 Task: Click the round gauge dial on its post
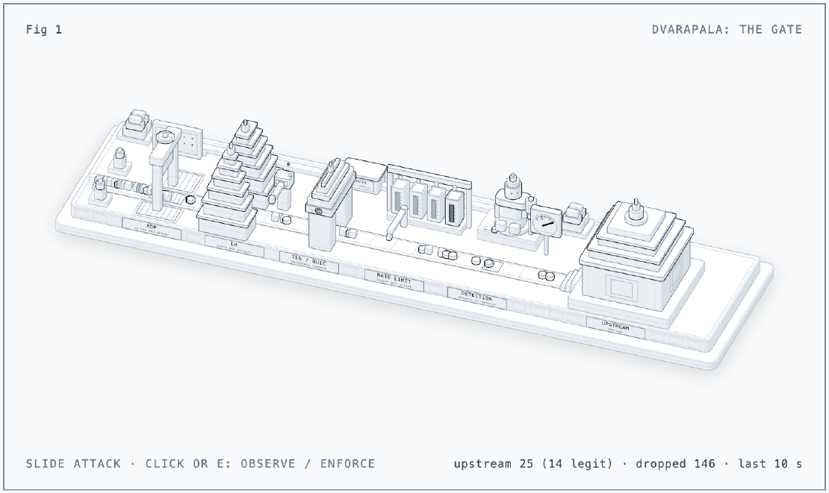tap(546, 221)
